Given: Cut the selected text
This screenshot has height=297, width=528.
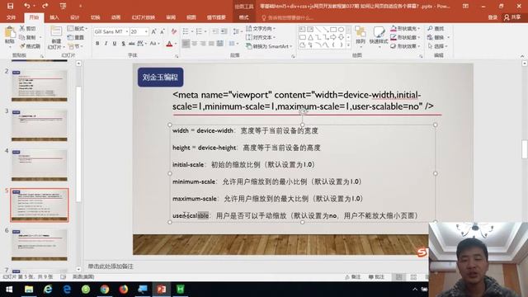Looking at the screenshot, I should click(28, 29).
